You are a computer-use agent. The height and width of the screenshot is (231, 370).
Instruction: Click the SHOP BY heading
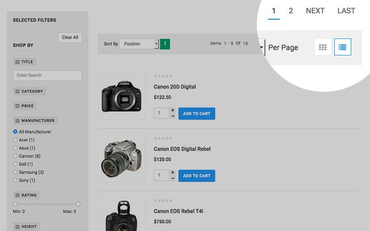pyautogui.click(x=23, y=45)
